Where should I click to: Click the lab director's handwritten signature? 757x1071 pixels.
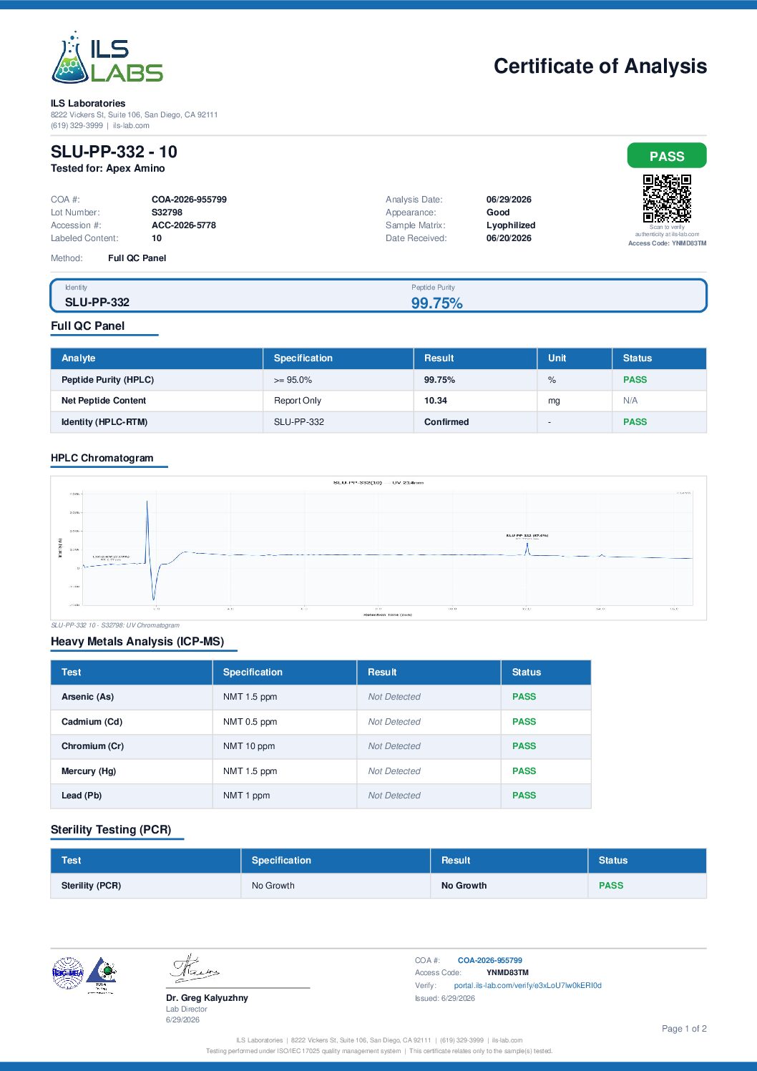pos(195,968)
